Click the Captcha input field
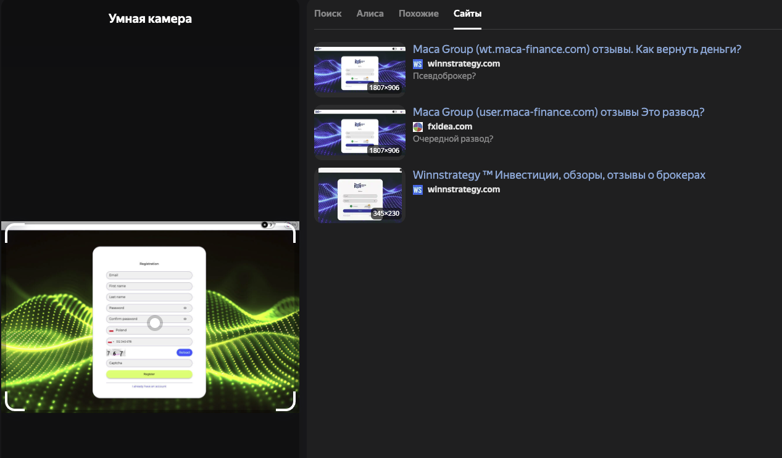Viewport: 782px width, 458px height. (x=149, y=363)
